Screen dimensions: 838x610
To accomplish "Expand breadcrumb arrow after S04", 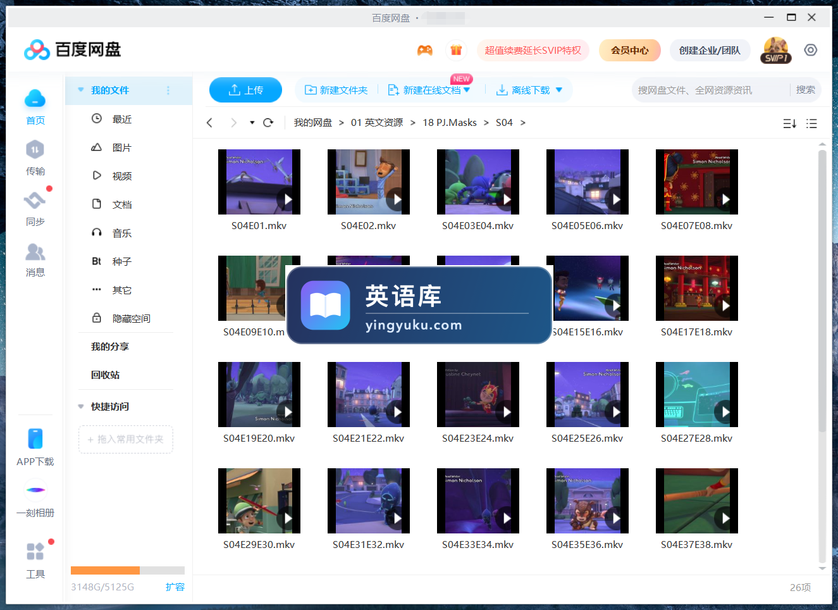I will point(523,123).
